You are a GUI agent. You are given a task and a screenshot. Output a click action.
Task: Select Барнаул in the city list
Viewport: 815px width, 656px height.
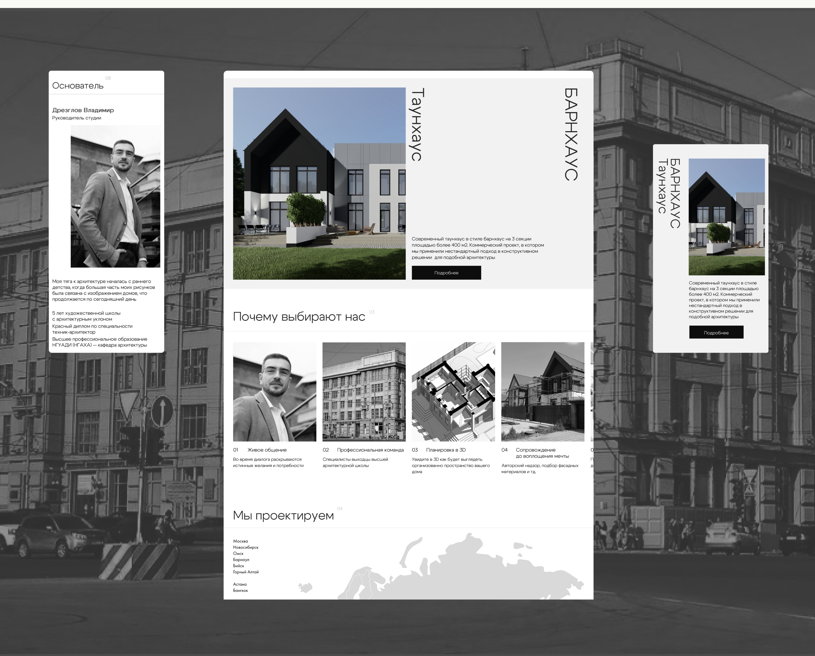(x=241, y=560)
